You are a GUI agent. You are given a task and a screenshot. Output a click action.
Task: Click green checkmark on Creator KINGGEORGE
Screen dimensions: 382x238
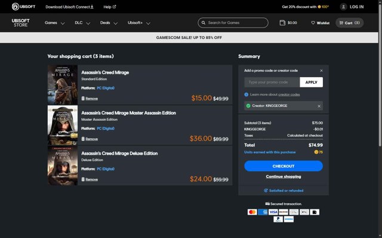248,106
